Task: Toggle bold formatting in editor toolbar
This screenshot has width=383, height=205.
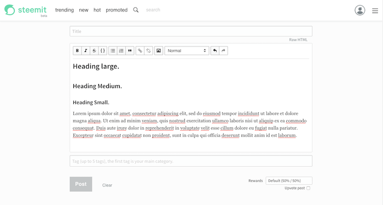Action: coord(77,51)
